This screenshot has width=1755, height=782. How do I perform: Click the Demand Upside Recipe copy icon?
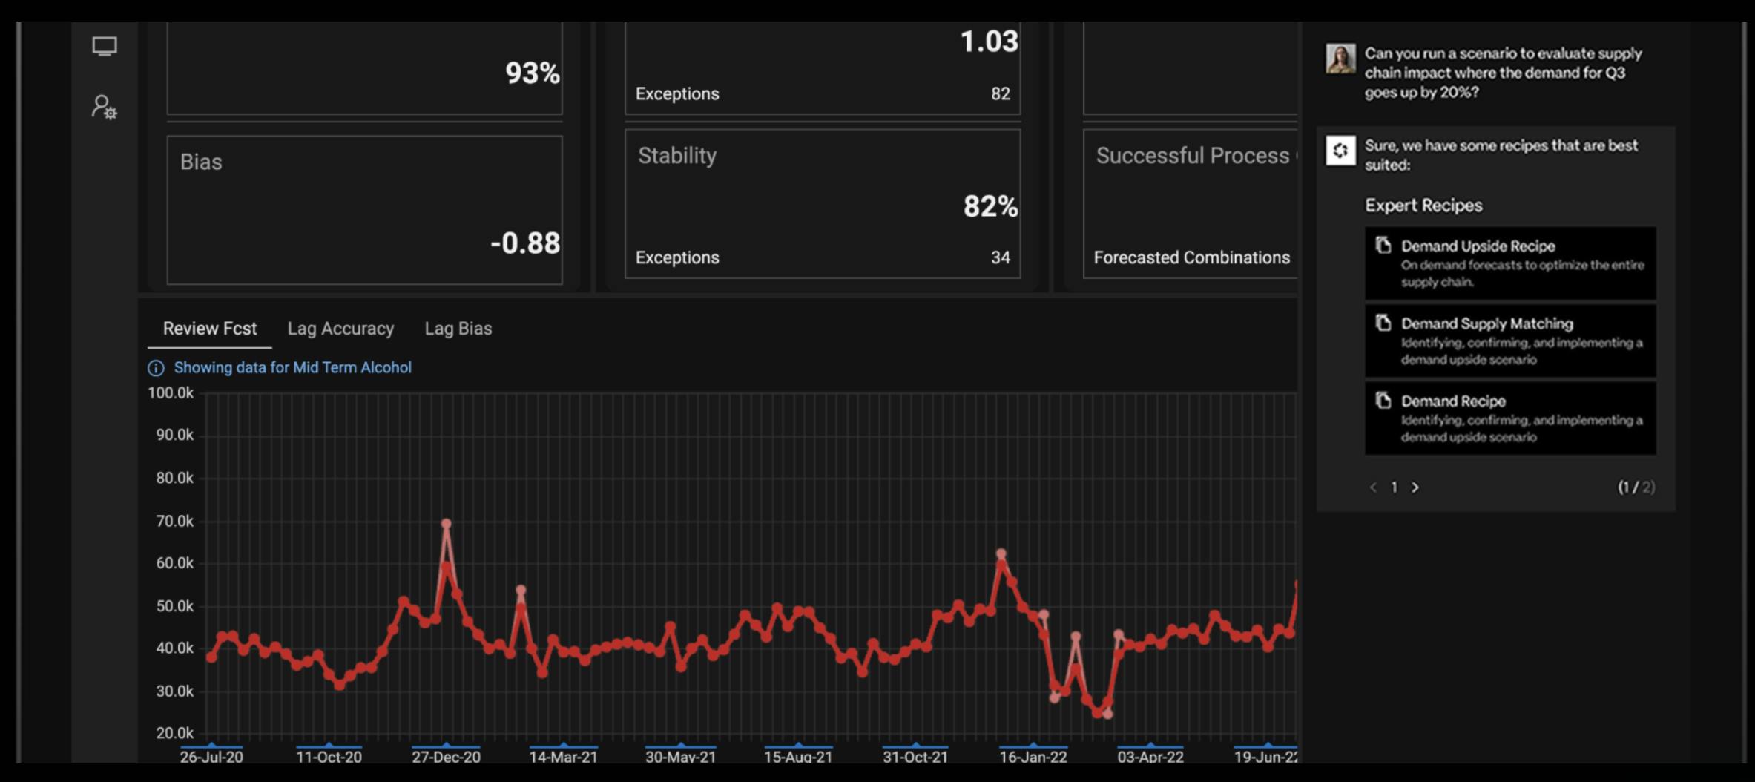click(x=1383, y=245)
